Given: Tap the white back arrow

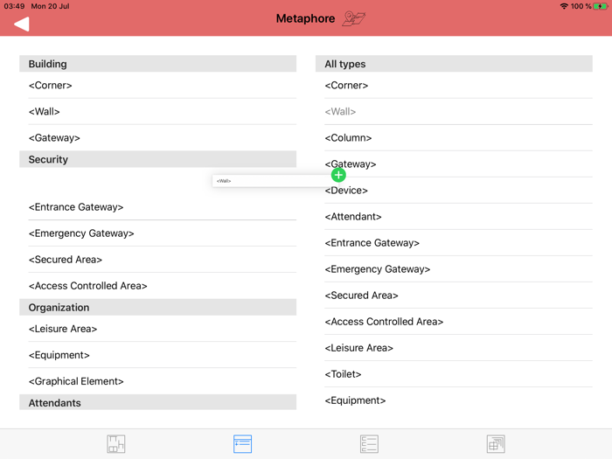Looking at the screenshot, I should pos(22,24).
